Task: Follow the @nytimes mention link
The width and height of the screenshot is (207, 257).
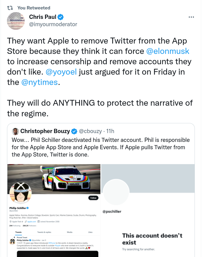Action: [40, 82]
